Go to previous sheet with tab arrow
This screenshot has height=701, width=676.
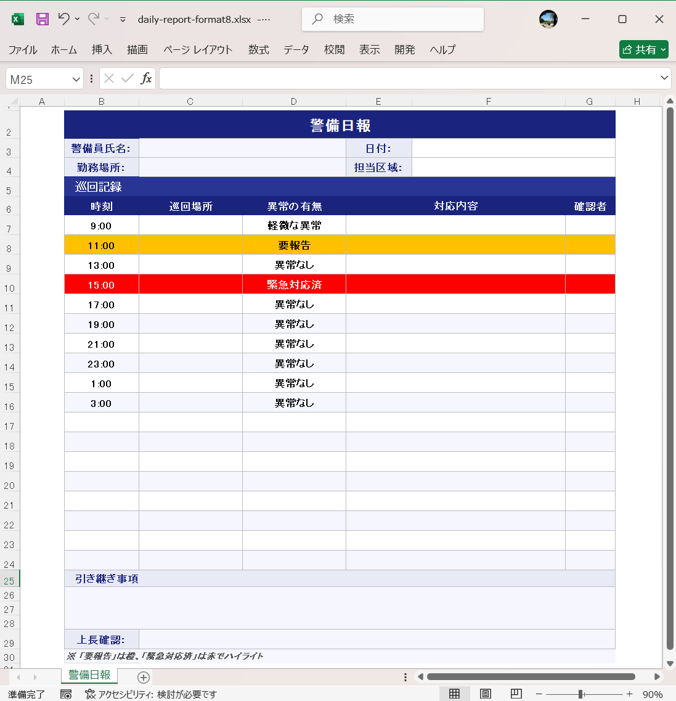point(18,677)
